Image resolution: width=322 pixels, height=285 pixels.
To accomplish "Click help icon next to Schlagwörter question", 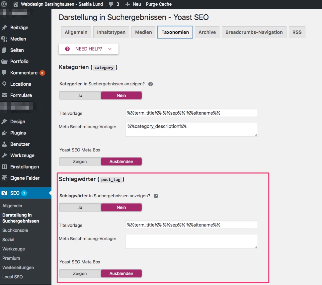I will (x=156, y=196).
